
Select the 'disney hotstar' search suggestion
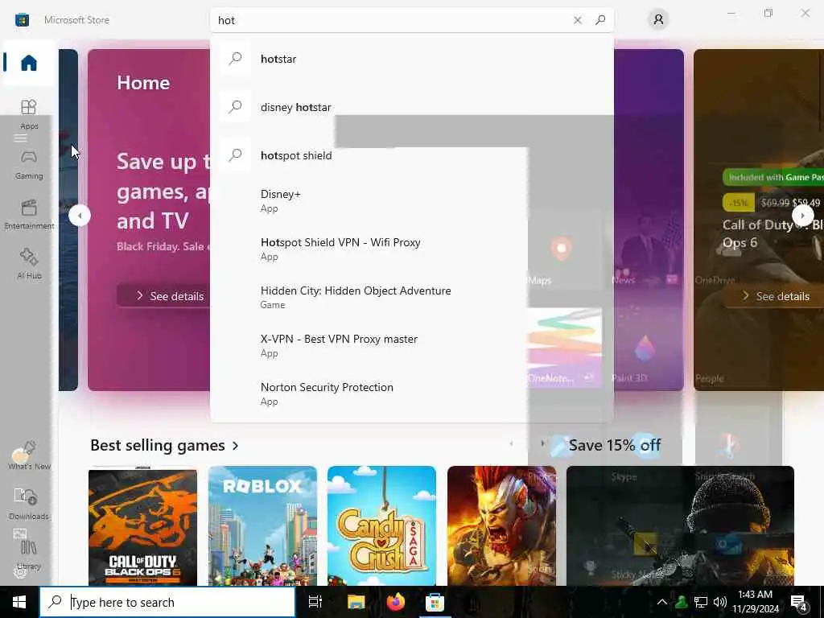412,107
